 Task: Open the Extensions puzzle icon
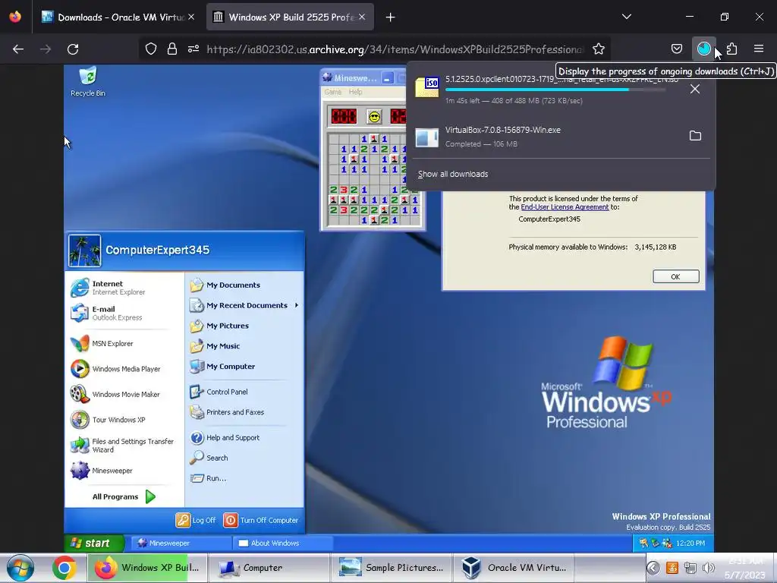click(731, 49)
